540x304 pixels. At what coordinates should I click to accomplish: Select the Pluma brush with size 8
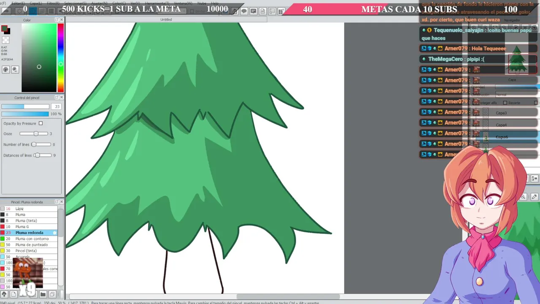(29, 214)
